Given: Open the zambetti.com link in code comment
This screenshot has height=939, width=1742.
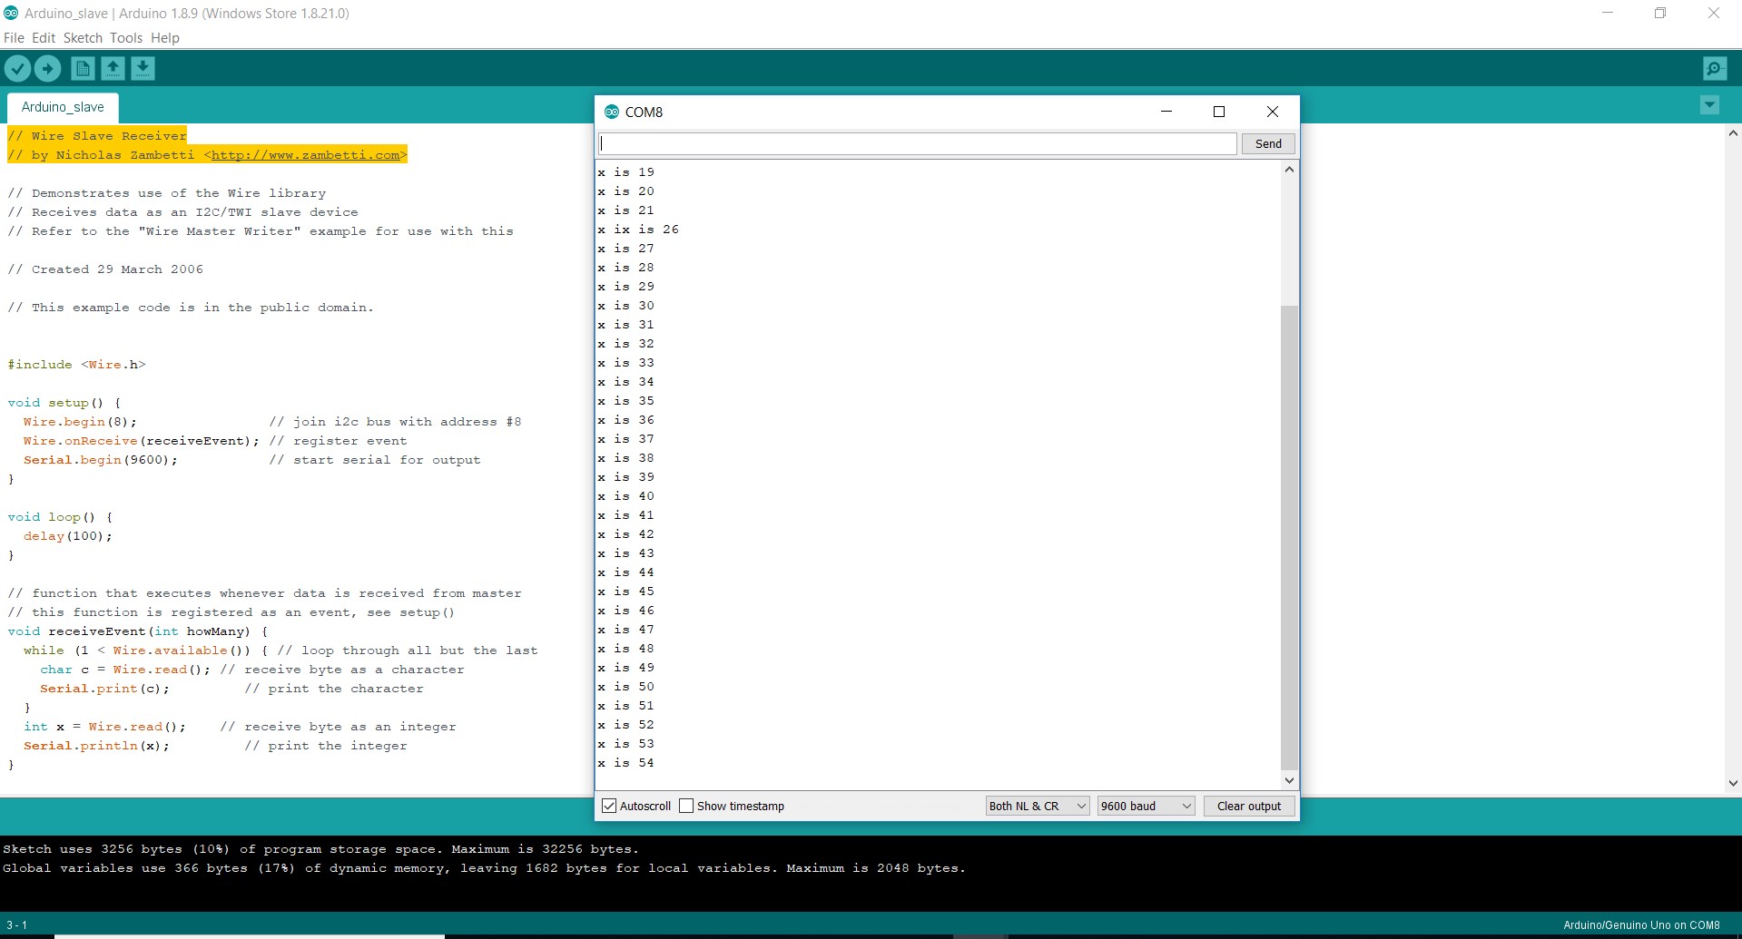Looking at the screenshot, I should 305,155.
